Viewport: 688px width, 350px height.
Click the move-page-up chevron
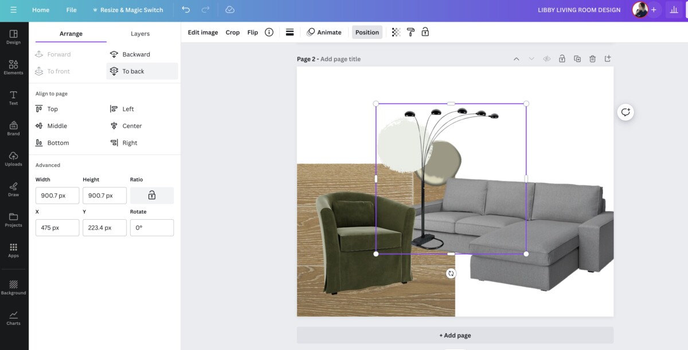(x=516, y=59)
